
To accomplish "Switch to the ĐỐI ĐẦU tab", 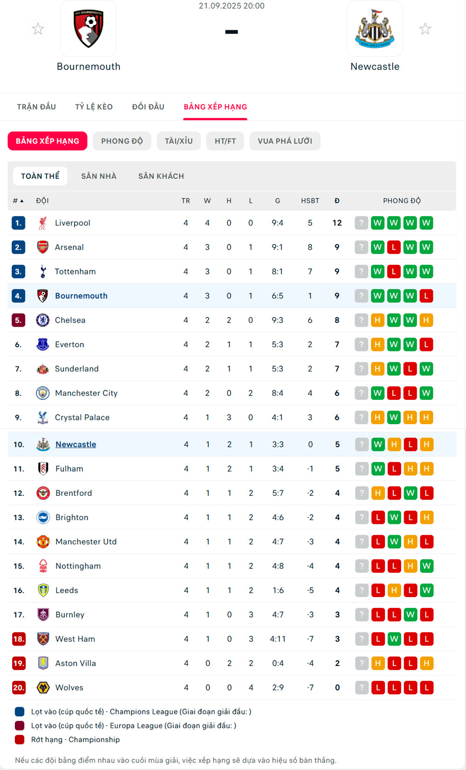I will [148, 106].
